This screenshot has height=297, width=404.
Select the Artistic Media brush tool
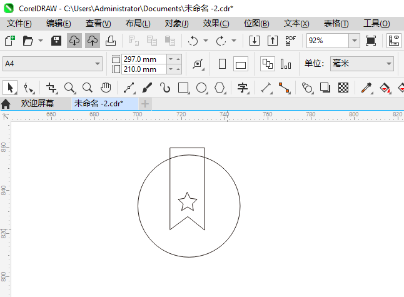(x=147, y=88)
